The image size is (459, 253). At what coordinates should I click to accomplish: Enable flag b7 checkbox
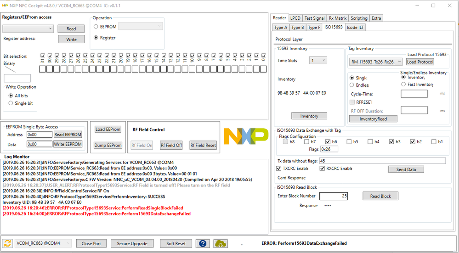(x=306, y=142)
